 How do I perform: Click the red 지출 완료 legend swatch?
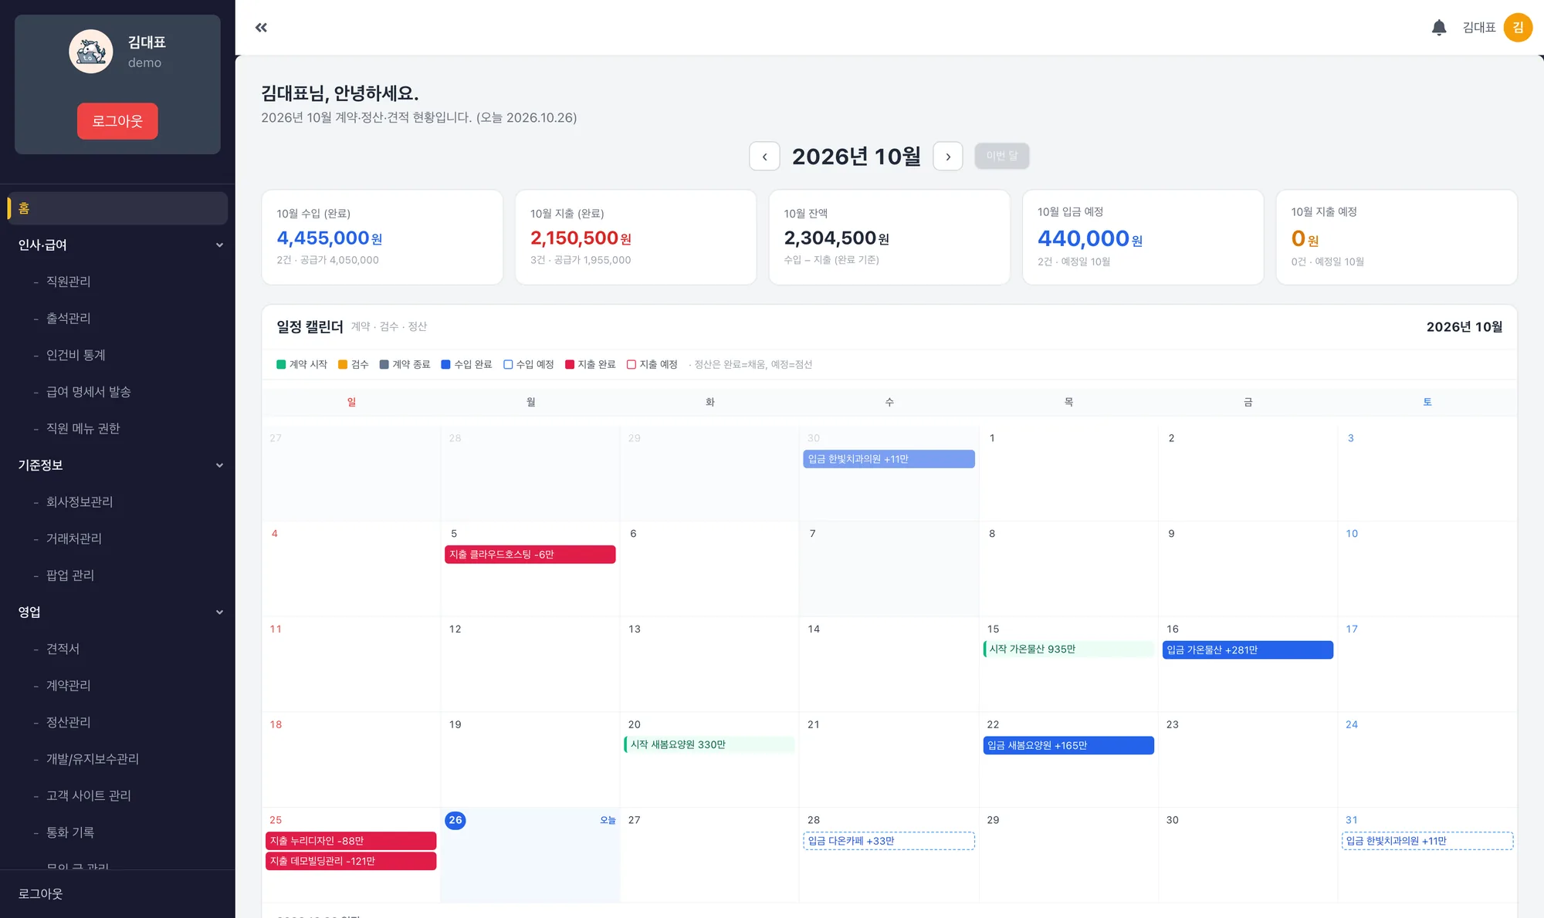[570, 364]
